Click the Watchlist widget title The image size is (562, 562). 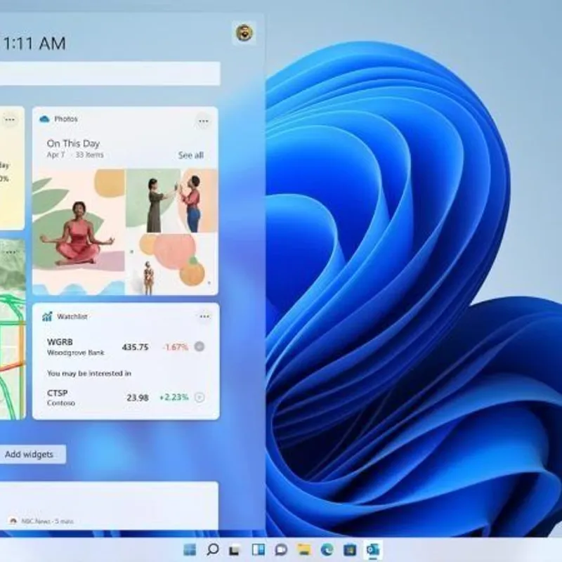72,317
